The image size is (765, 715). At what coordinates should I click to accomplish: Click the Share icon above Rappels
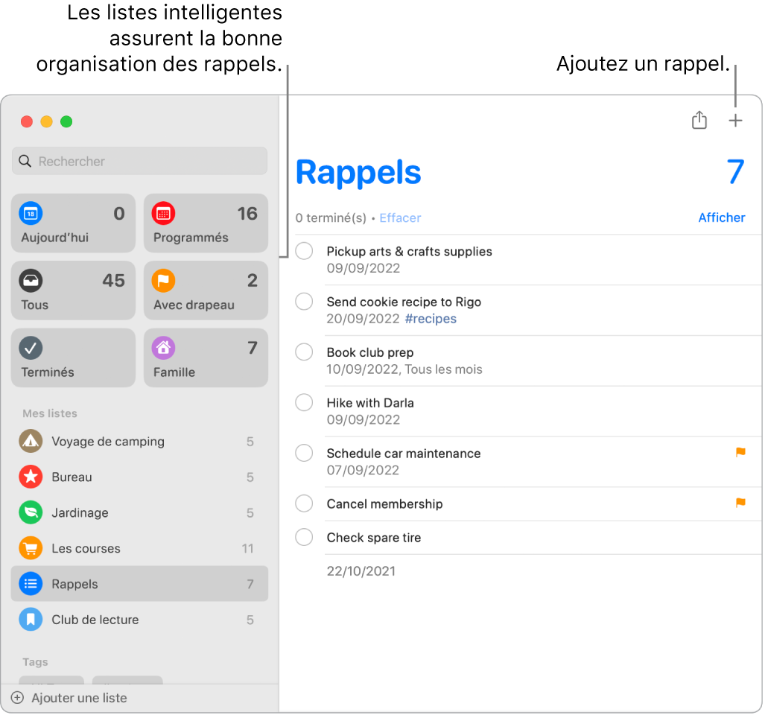click(x=699, y=120)
